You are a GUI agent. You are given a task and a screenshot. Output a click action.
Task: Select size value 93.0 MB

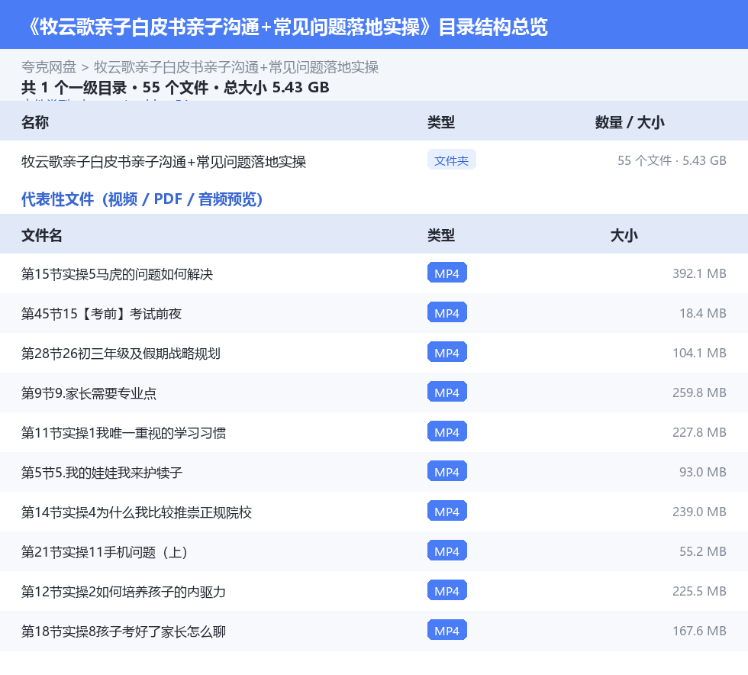(703, 472)
